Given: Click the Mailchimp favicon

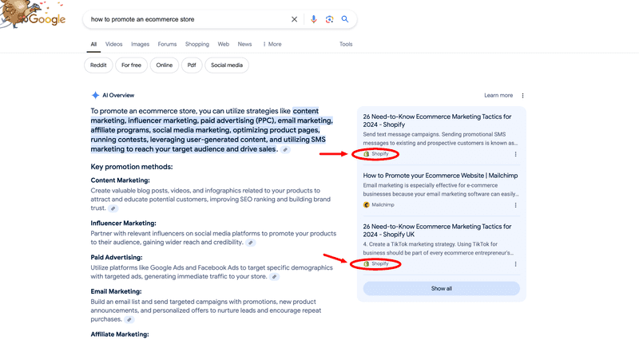Looking at the screenshot, I should pyautogui.click(x=366, y=205).
